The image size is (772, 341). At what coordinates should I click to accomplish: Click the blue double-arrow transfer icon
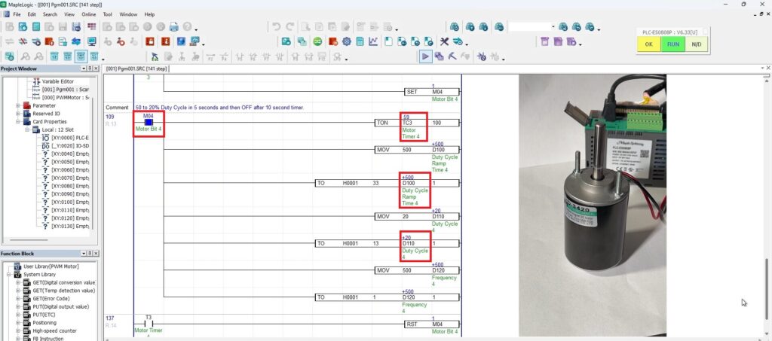76,41
